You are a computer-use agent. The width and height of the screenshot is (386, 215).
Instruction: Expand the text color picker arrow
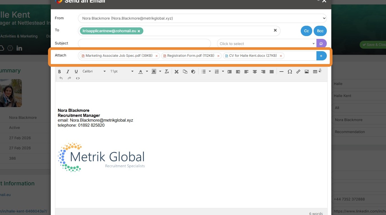click(147, 72)
